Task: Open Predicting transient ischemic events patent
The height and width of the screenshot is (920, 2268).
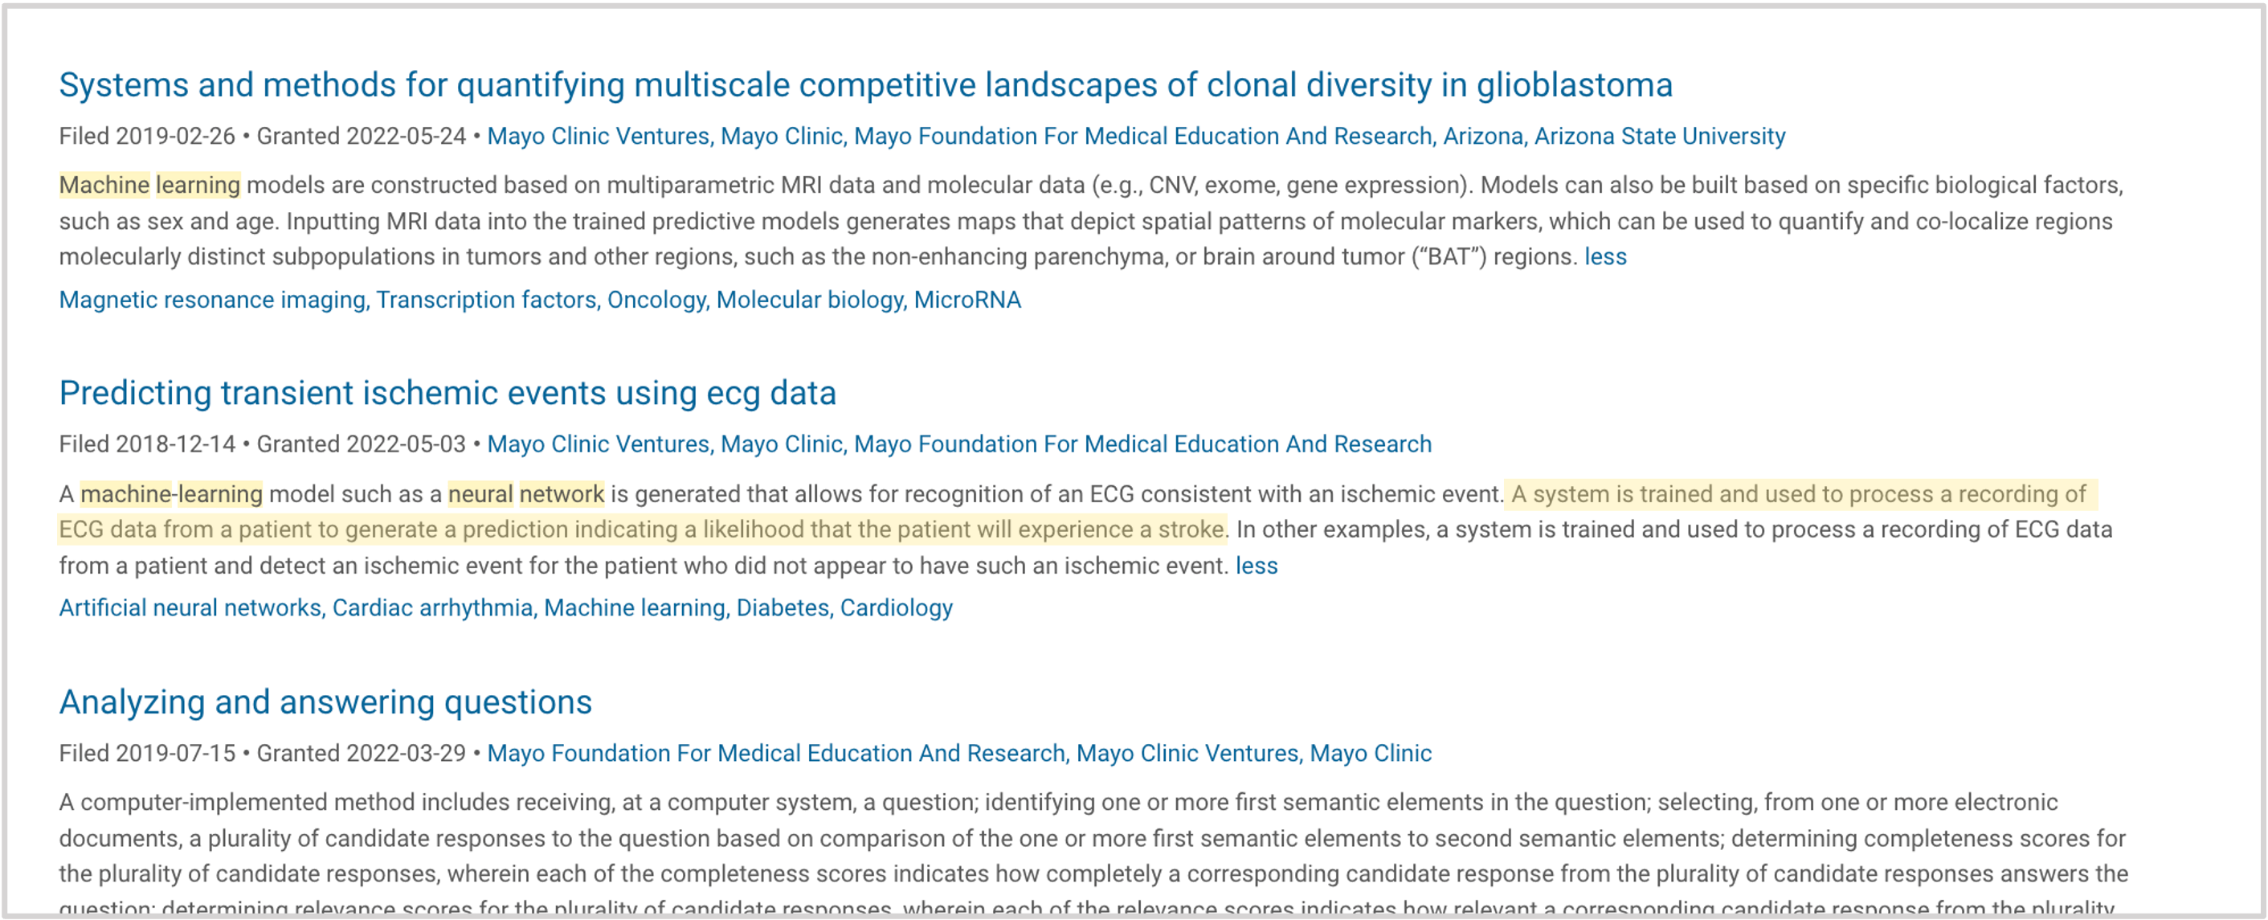Action: 447,394
